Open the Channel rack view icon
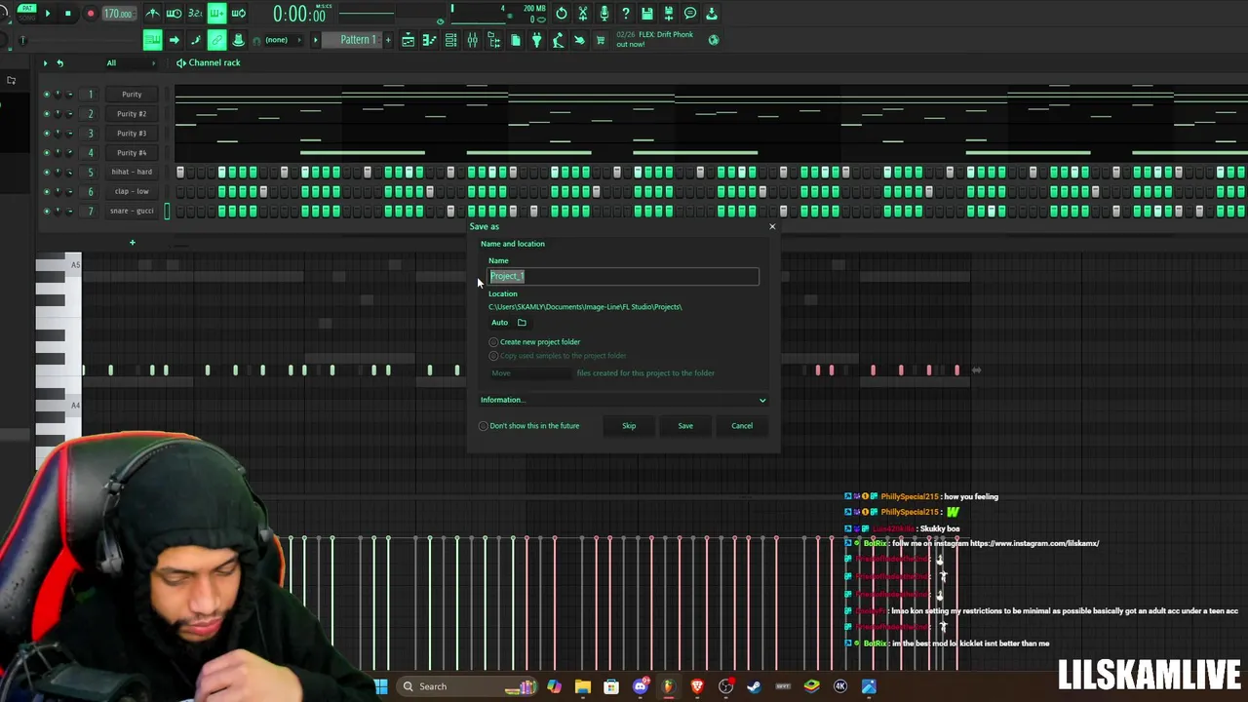 [x=450, y=40]
